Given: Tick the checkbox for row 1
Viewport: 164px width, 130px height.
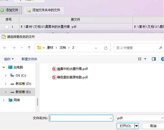Looking at the screenshot, I should [7, 27].
